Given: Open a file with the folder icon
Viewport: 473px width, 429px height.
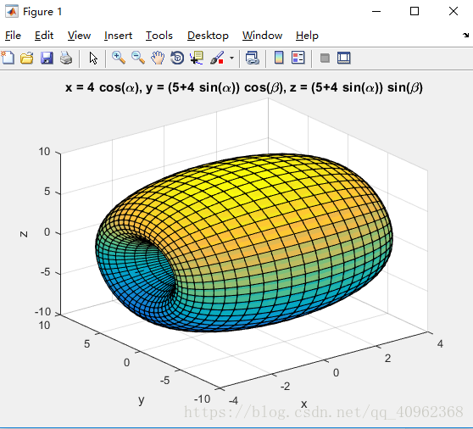Looking at the screenshot, I should coord(27,58).
